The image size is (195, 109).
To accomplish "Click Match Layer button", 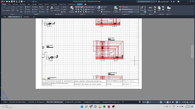I will (90, 12).
